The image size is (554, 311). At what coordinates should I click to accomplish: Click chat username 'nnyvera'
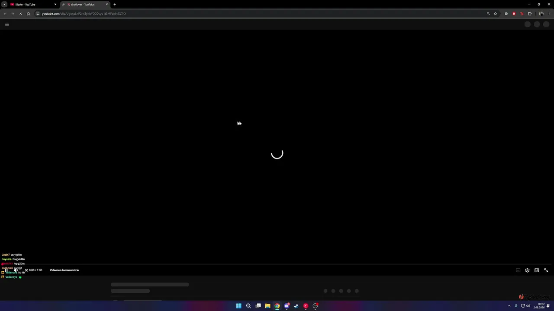pyautogui.click(x=6, y=259)
